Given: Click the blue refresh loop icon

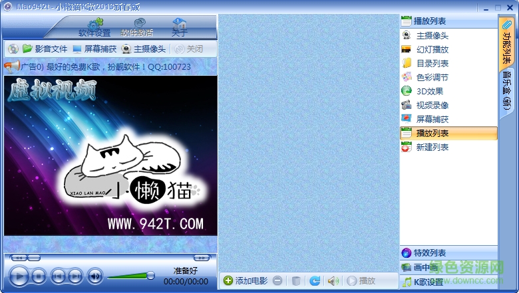Looking at the screenshot, I should point(315,281).
